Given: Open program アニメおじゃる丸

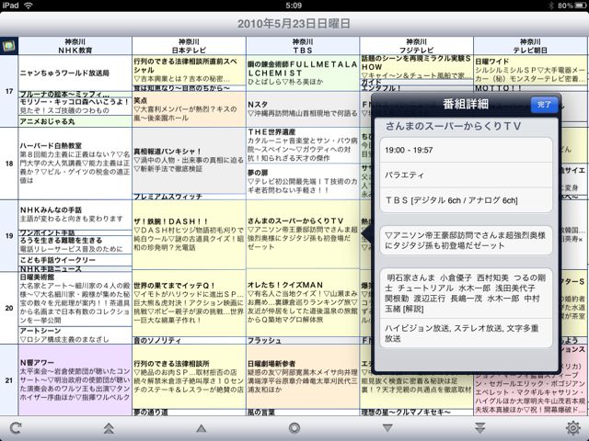Looking at the screenshot, I should [x=75, y=121].
